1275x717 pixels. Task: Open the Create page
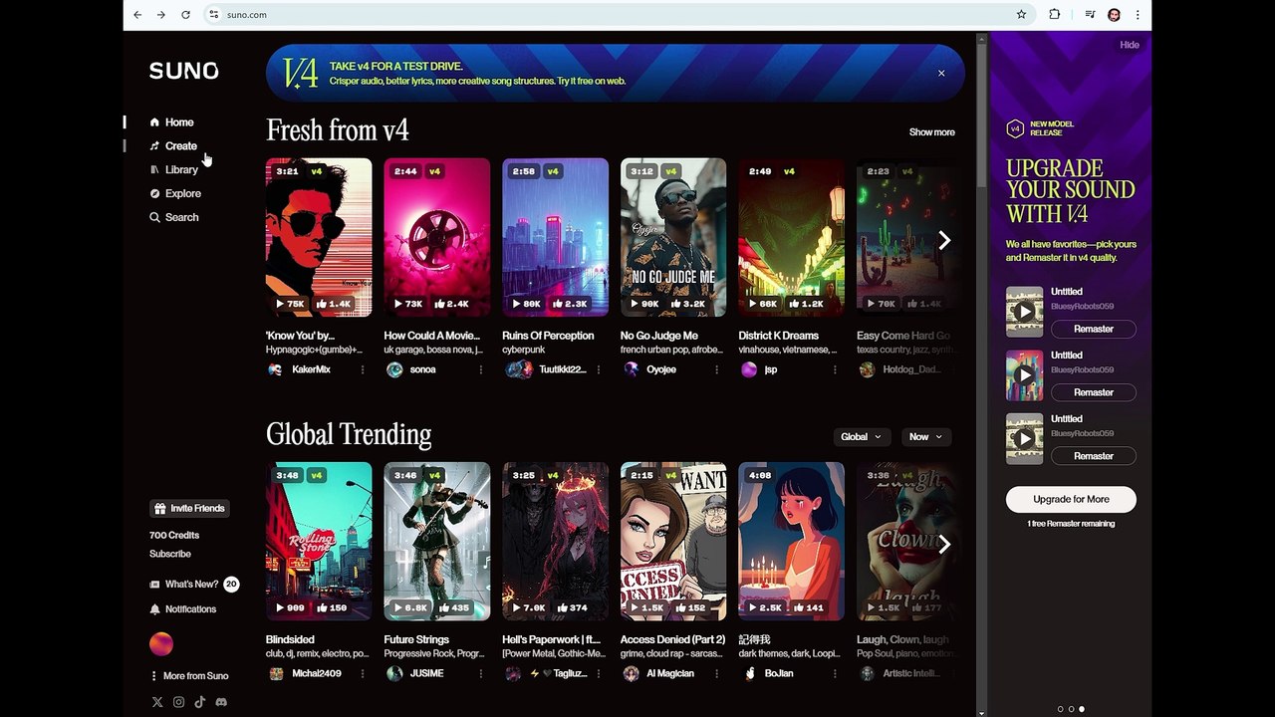point(173,146)
